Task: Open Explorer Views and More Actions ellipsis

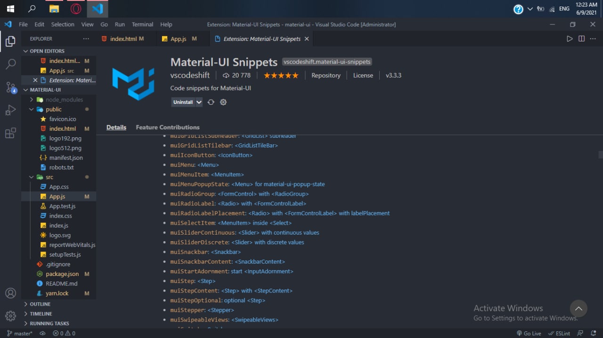Action: [86, 39]
